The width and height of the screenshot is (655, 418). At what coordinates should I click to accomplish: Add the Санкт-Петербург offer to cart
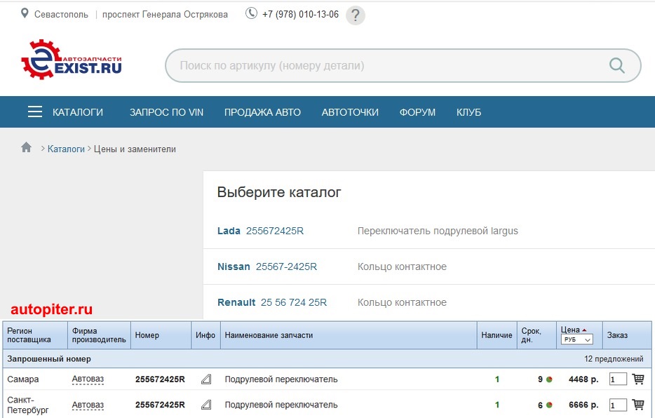(x=638, y=404)
